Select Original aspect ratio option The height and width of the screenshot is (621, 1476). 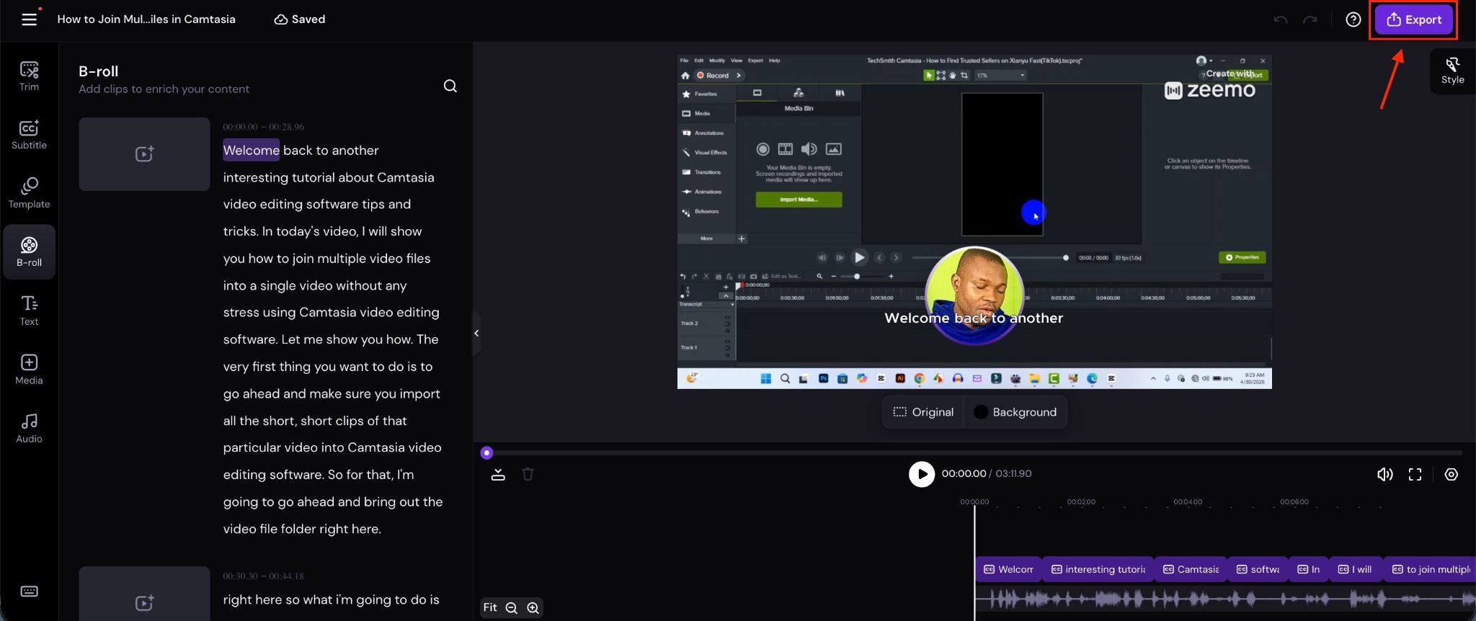[923, 412]
